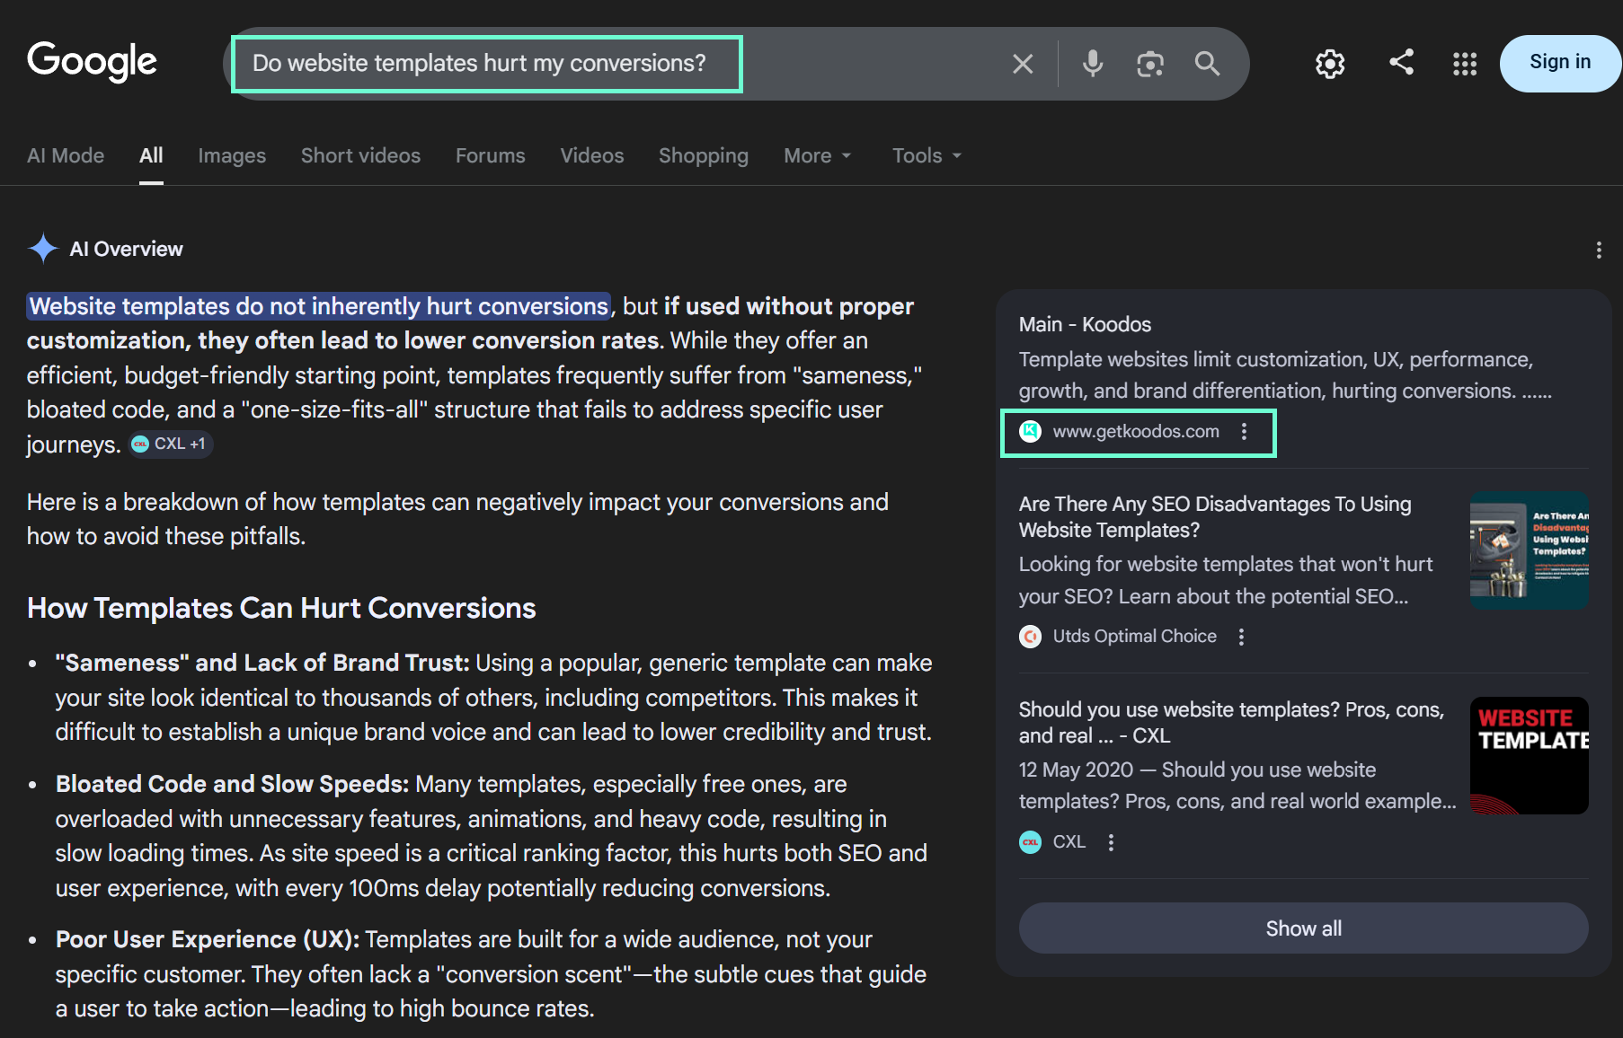Open the Utds Optimal Choice three-dot menu
This screenshot has width=1623, height=1038.
click(1241, 636)
